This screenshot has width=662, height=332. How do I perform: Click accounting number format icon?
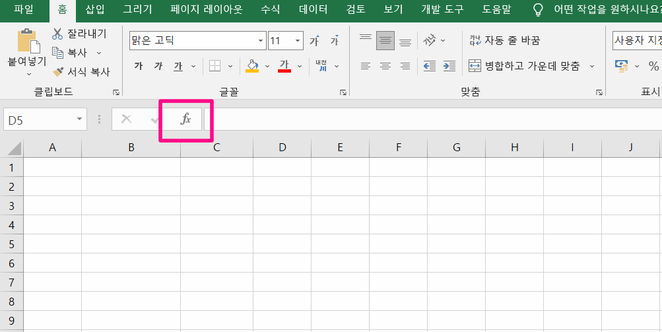[x=621, y=66]
